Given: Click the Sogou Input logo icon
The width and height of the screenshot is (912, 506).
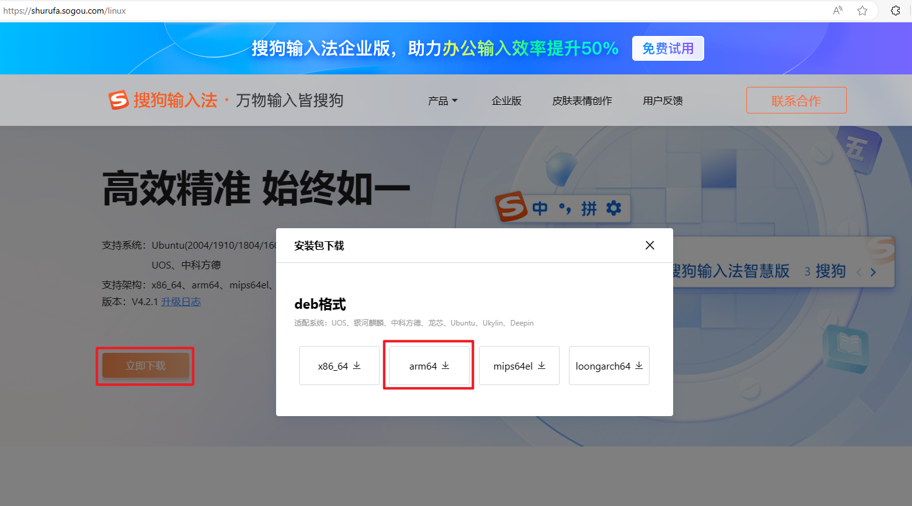Looking at the screenshot, I should 118,100.
